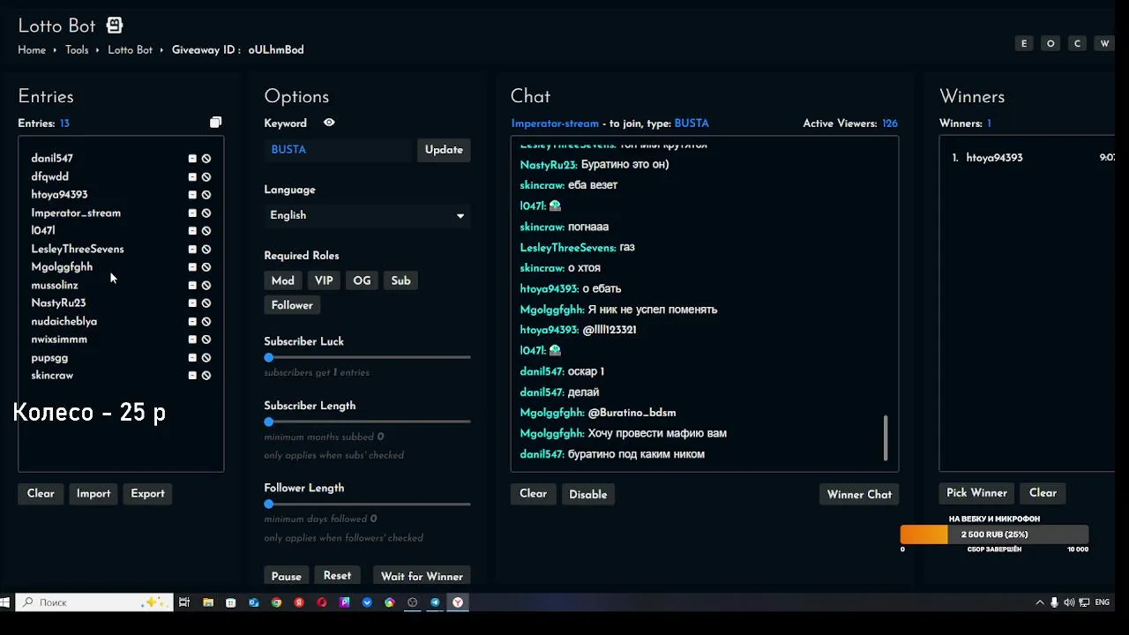Ban pupsgg using the circle-slash icon

point(206,358)
